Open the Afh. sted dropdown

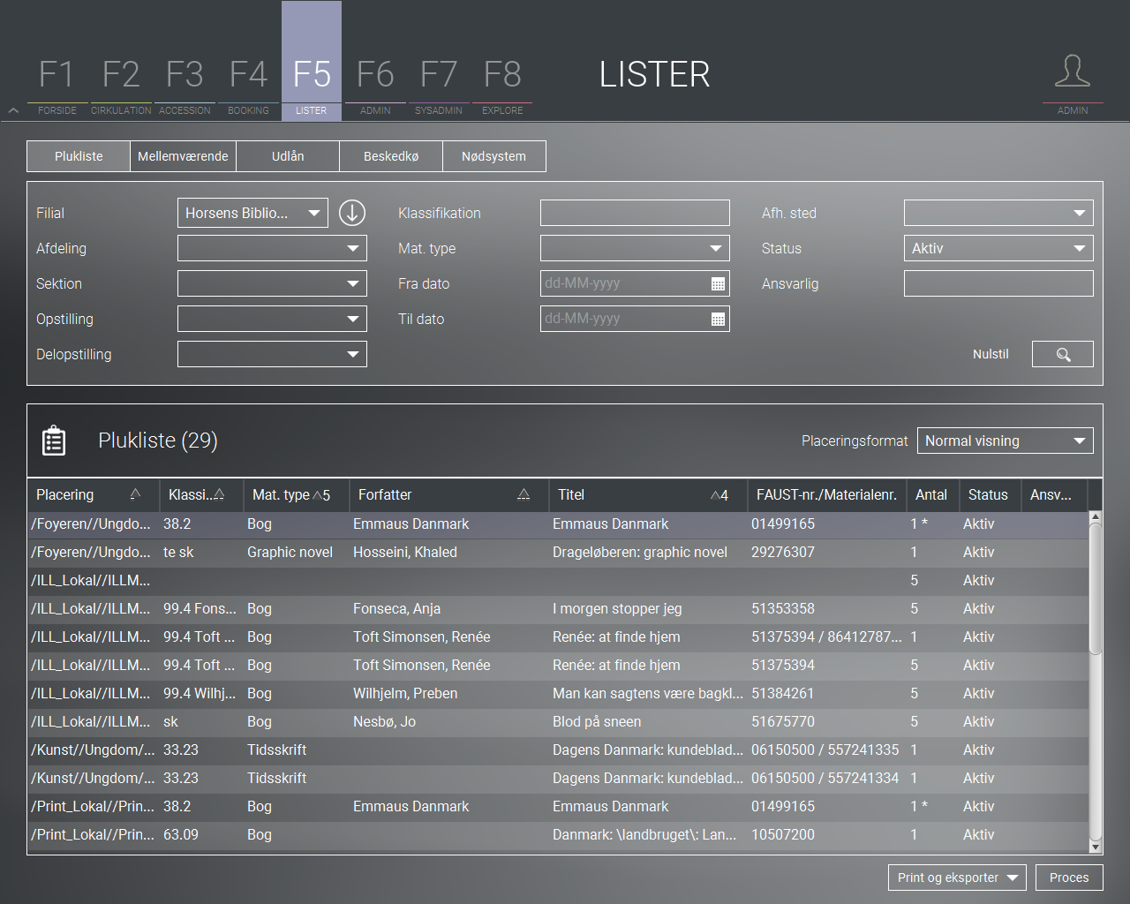click(x=998, y=213)
